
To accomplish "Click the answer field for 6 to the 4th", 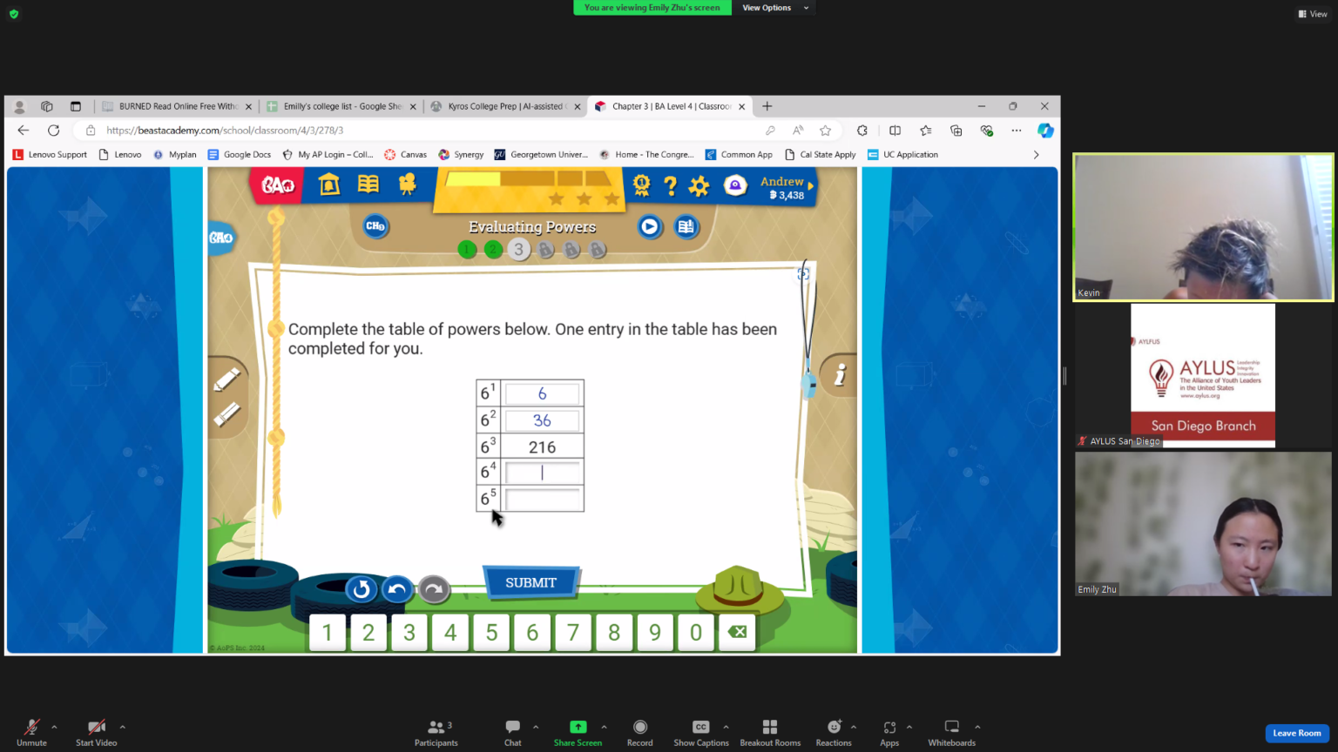I will (542, 473).
